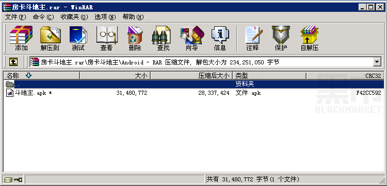Select the 解压到 (Extract To) icon
This screenshot has width=387, height=186.
coord(50,38)
